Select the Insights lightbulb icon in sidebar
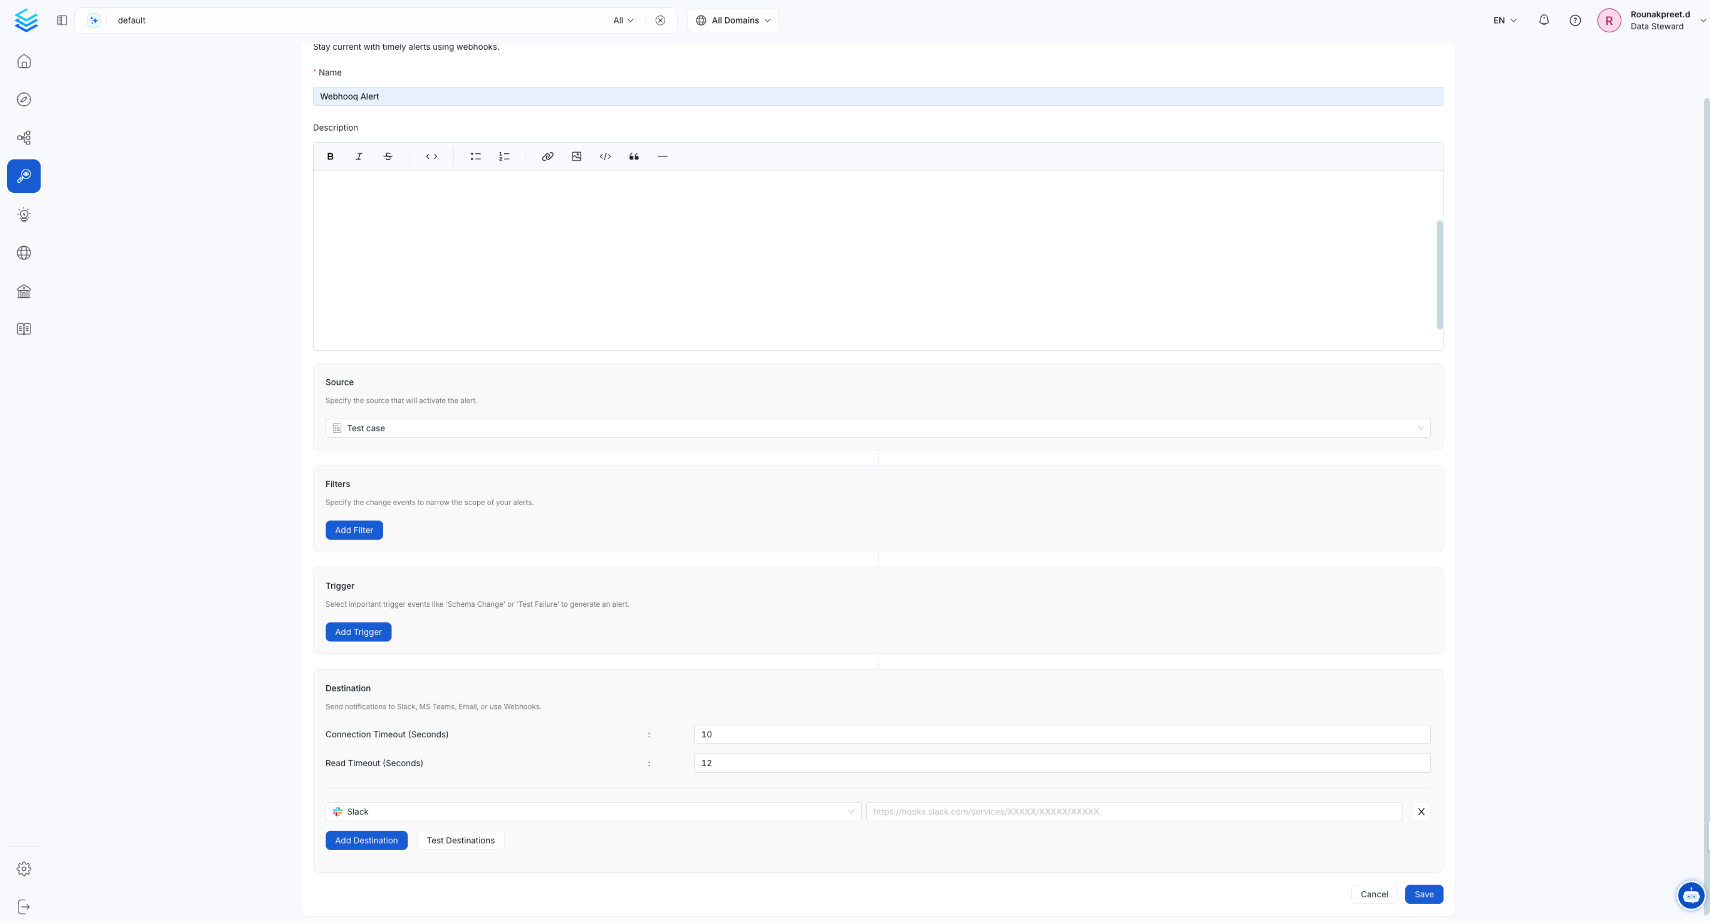This screenshot has width=1710, height=921. 24,214
